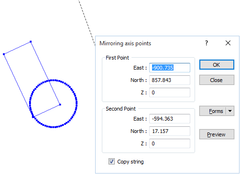Focus the First Point Z field
240x174 pixels.
[170, 92]
